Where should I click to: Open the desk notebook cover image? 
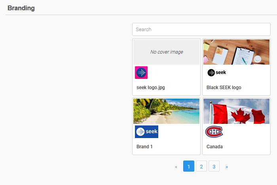point(236,52)
